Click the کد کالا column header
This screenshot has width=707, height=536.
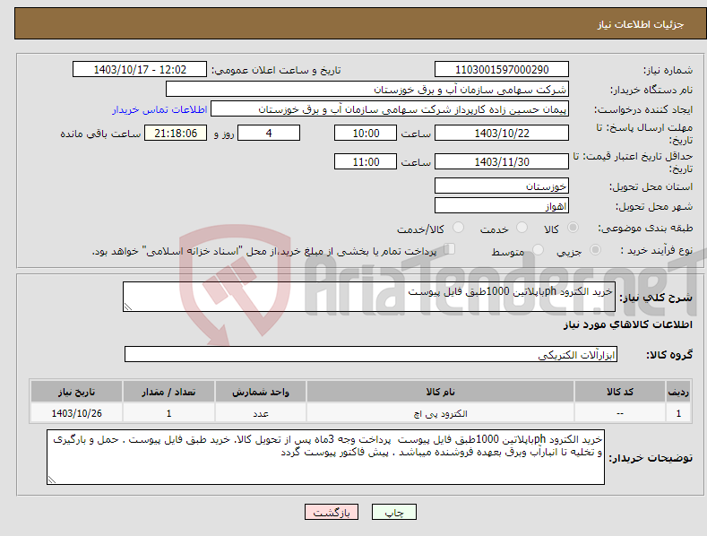[x=619, y=392]
